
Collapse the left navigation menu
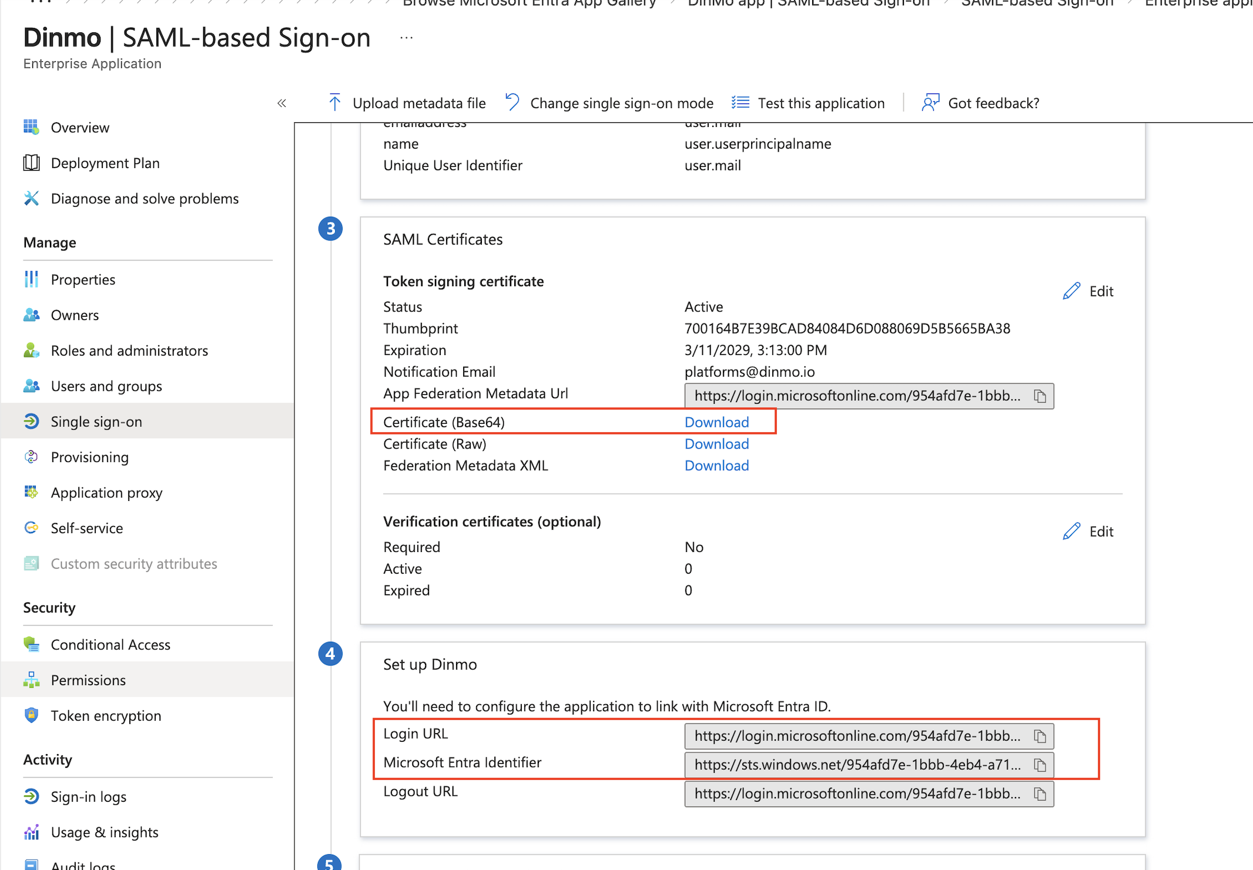pyautogui.click(x=282, y=103)
